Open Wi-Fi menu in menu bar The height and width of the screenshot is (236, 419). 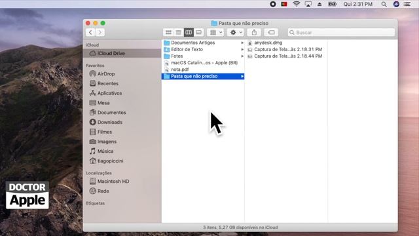click(296, 4)
